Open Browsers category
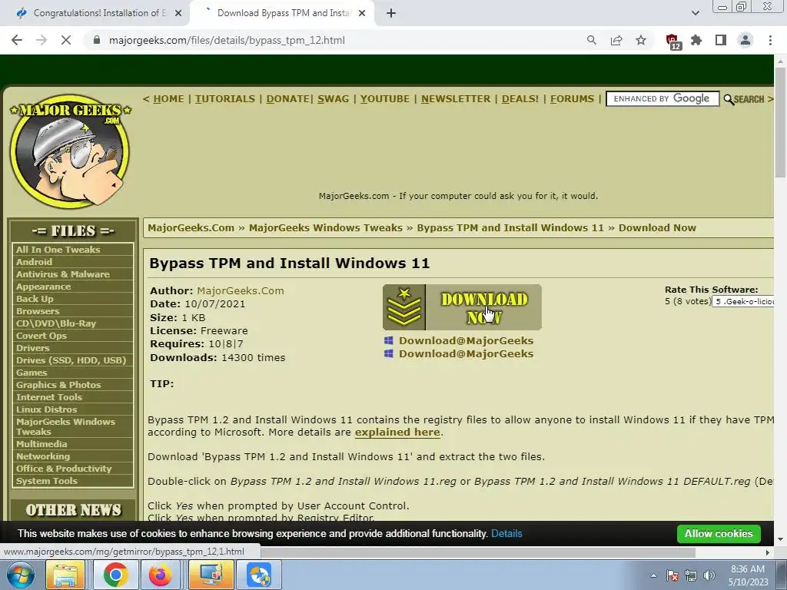 [x=38, y=311]
